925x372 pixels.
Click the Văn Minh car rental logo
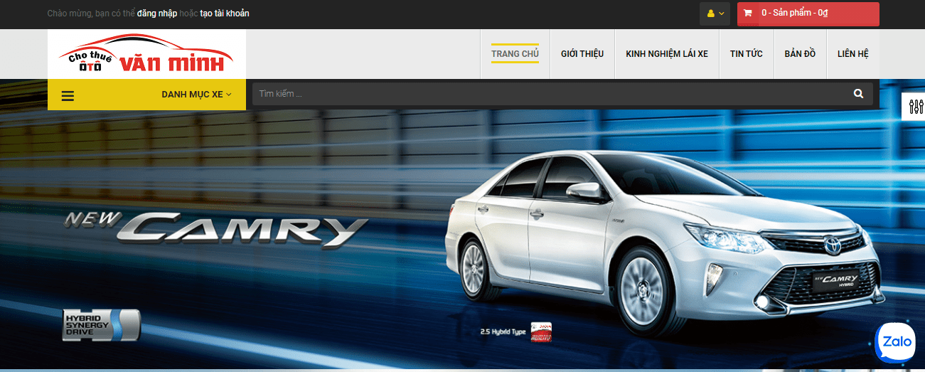click(x=146, y=54)
